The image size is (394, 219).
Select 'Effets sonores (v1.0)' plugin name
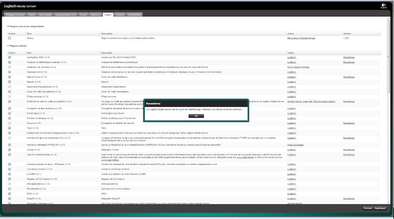(38, 97)
